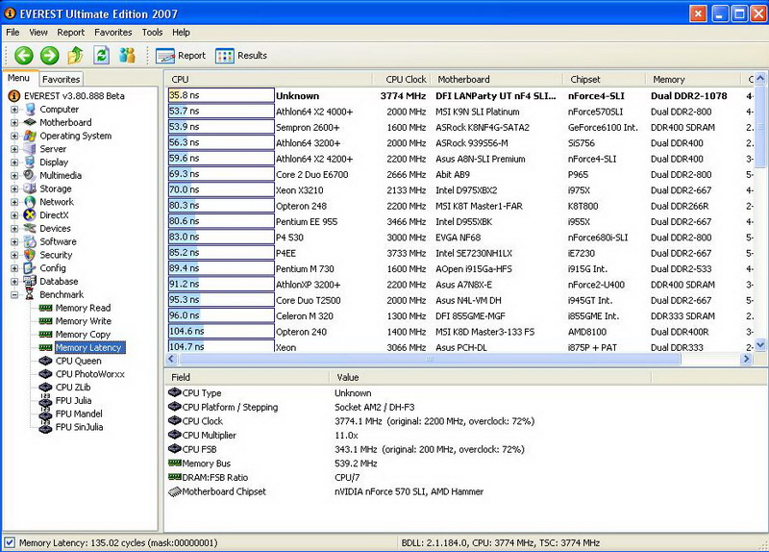Select the CPU ZLib benchmark
The width and height of the screenshot is (769, 552).
point(73,388)
